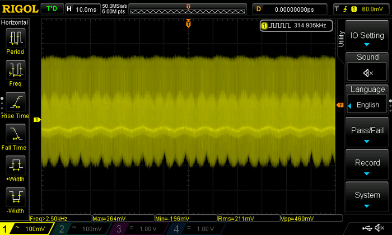This screenshot has width=392, height=235.
Task: Select the Period measurement icon
Action: 15,41
